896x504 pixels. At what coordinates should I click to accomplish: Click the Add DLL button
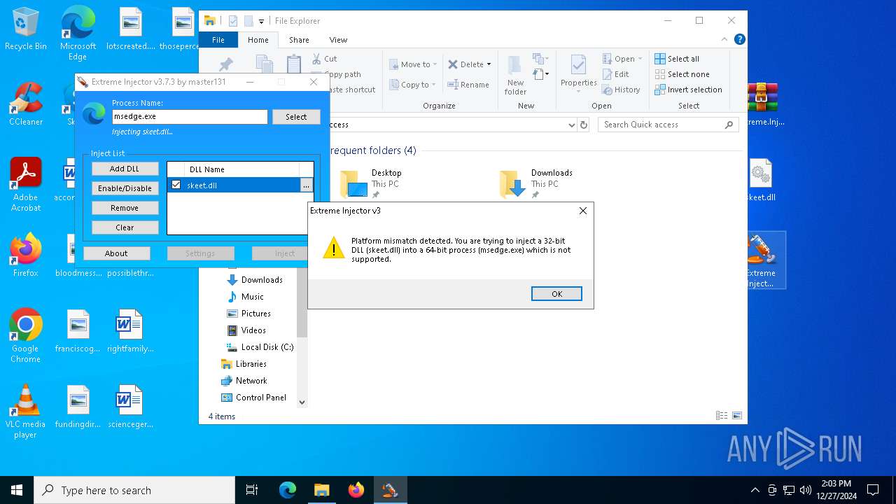(x=125, y=169)
